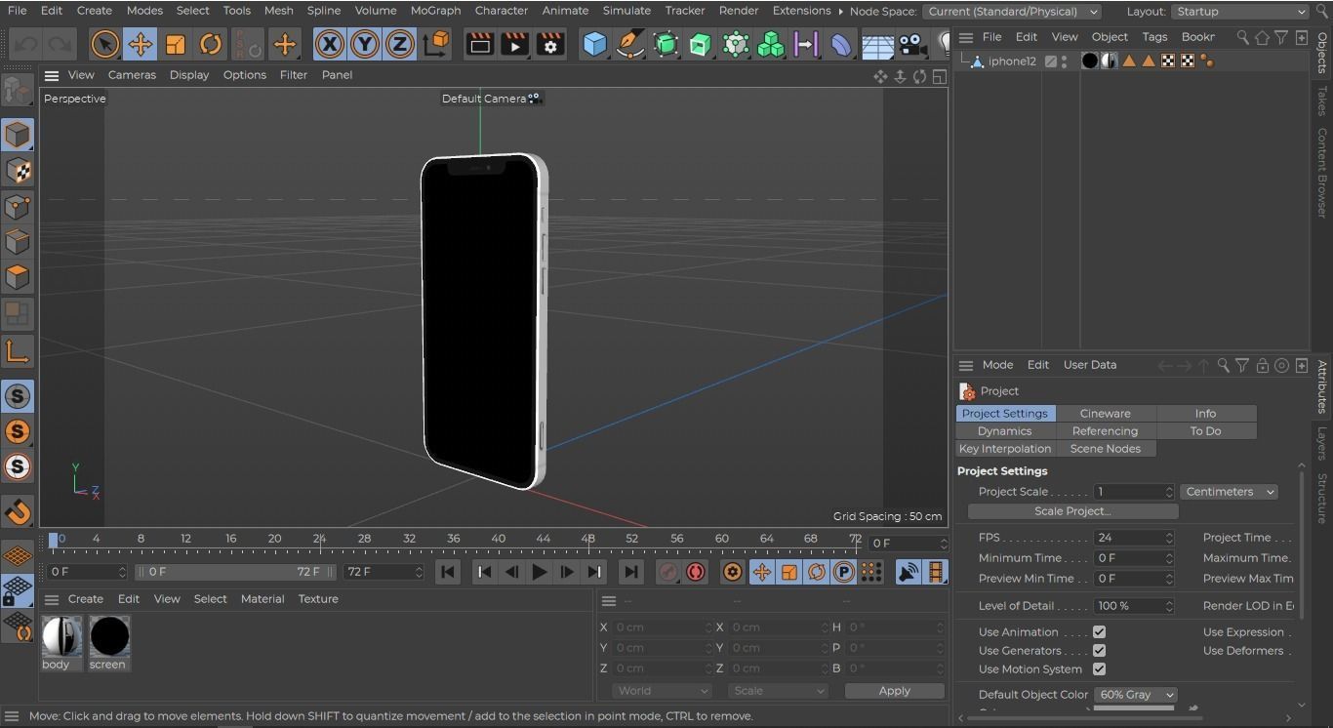Select the Live Selection tool
Screen dimensions: 1333x728
click(x=104, y=44)
